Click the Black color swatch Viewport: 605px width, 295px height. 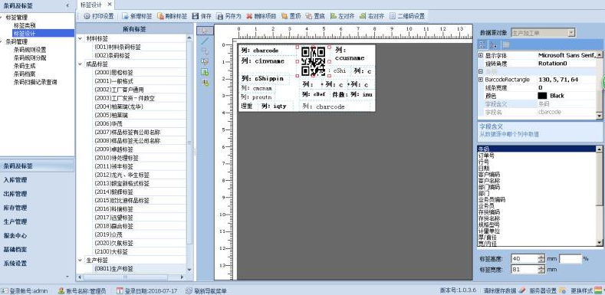tap(542, 96)
